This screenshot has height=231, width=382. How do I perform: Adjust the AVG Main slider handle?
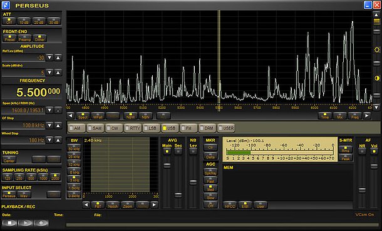(x=167, y=166)
